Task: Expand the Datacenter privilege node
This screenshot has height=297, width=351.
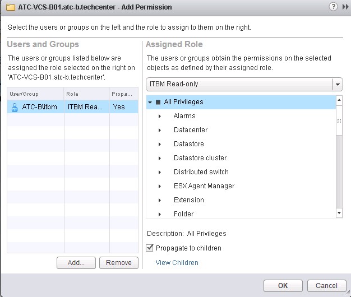Action: (160, 130)
